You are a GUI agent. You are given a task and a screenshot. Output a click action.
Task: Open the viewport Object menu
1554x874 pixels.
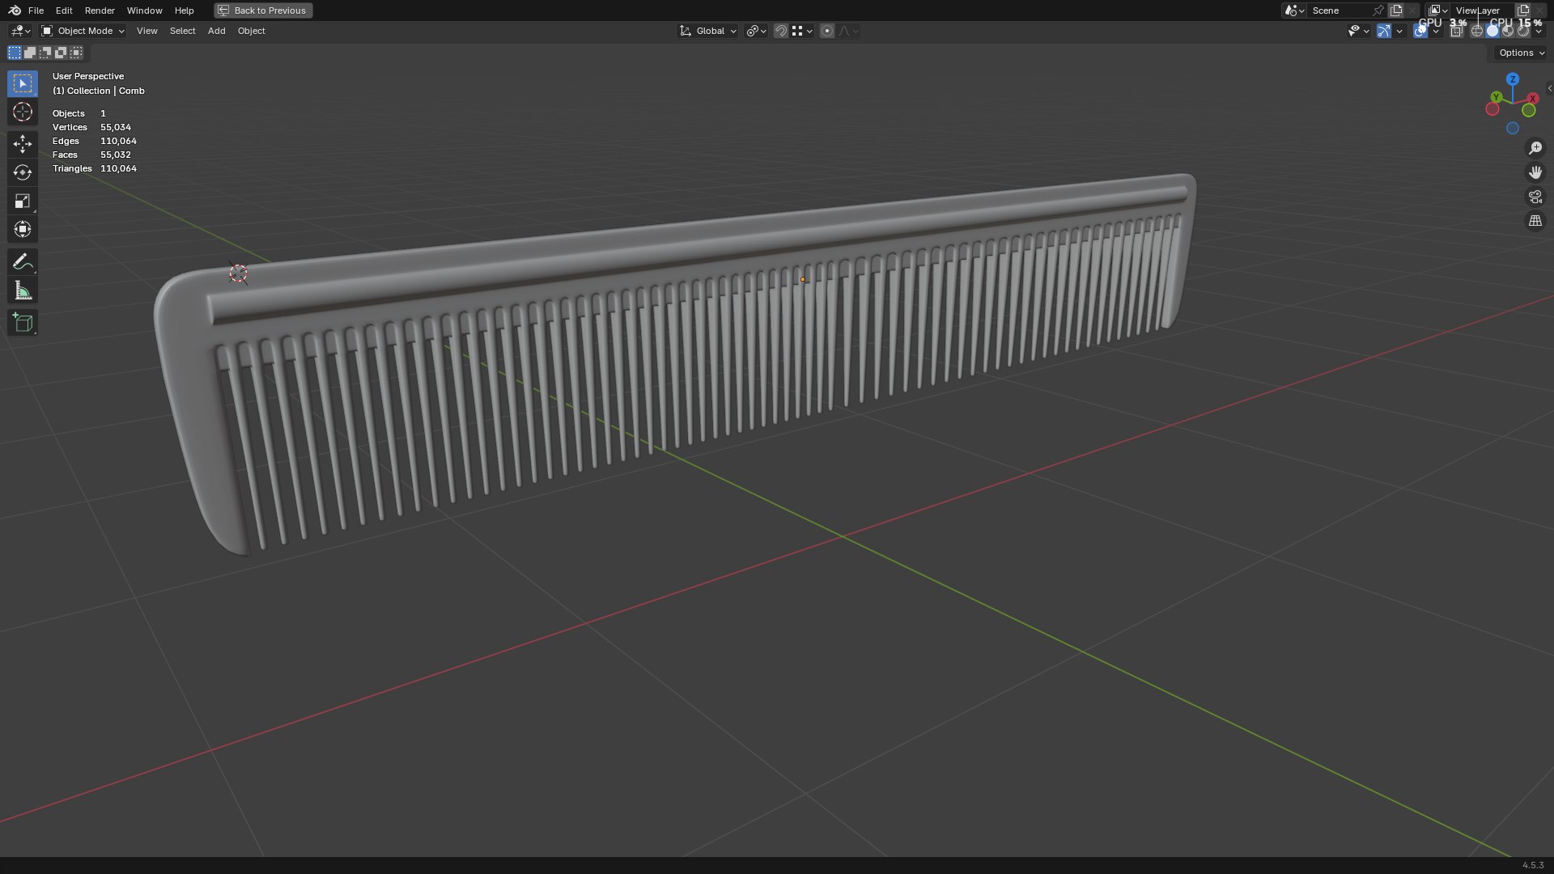pyautogui.click(x=251, y=31)
